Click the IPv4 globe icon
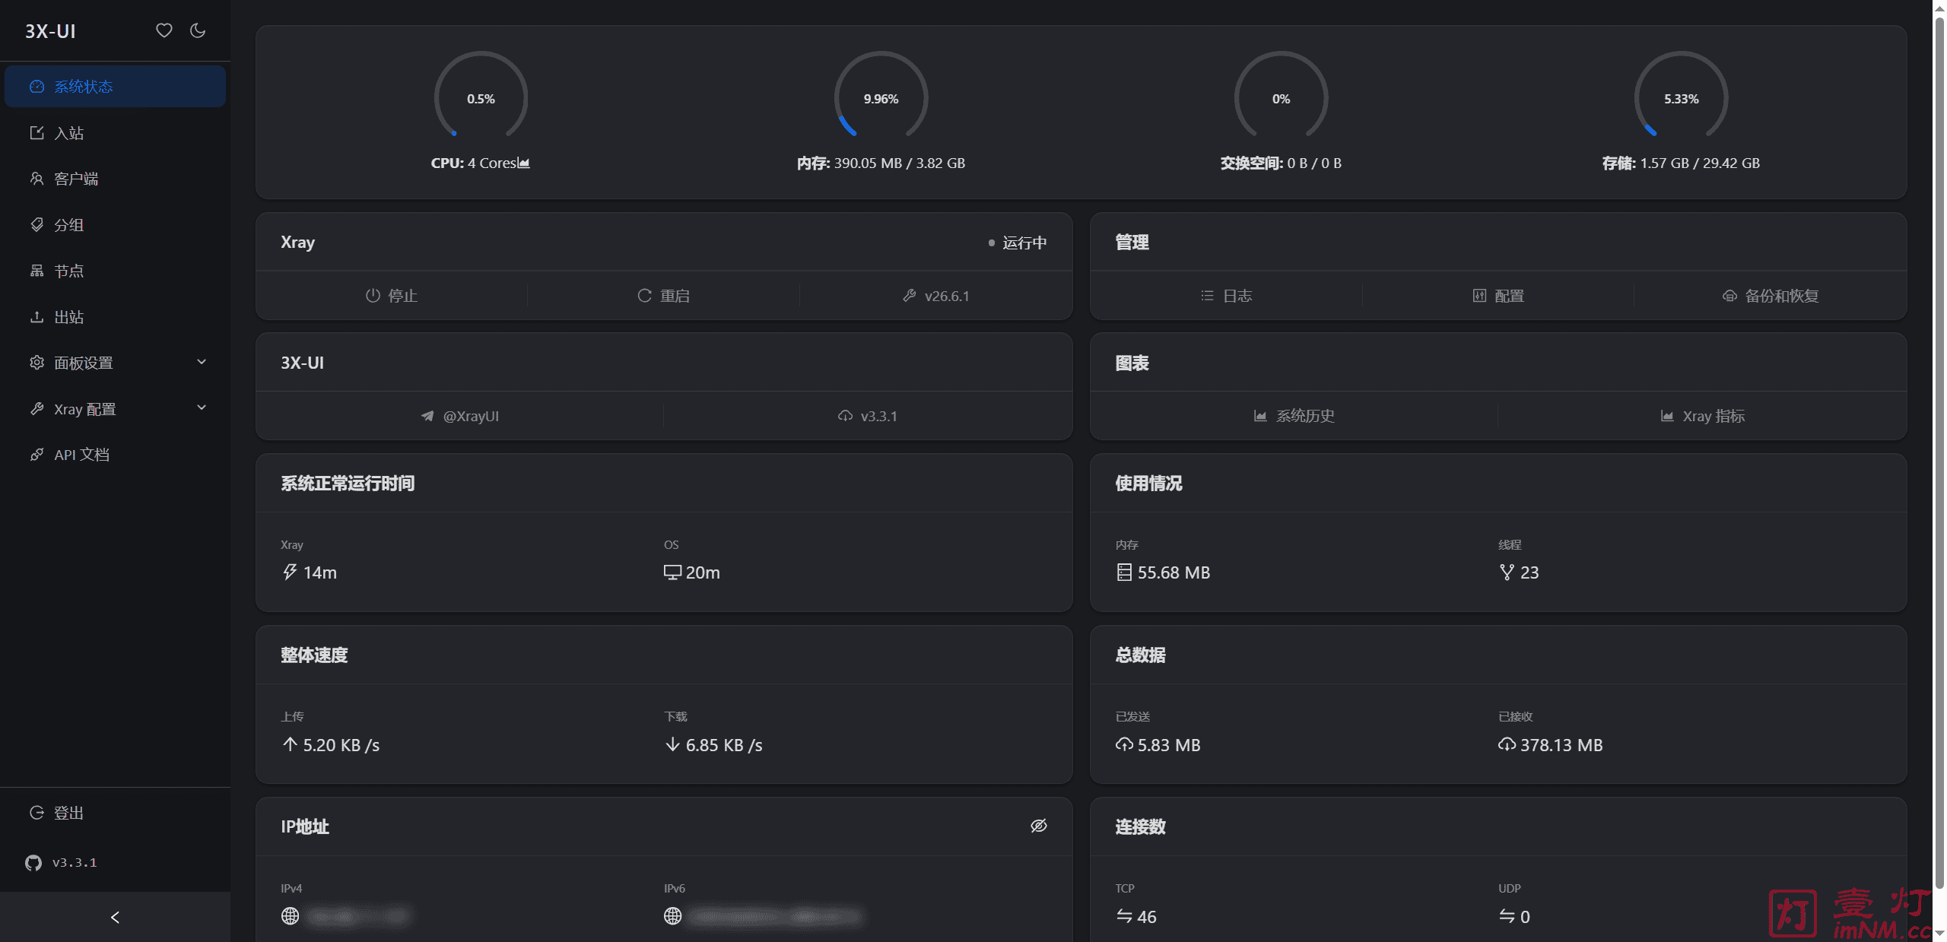 (x=290, y=916)
